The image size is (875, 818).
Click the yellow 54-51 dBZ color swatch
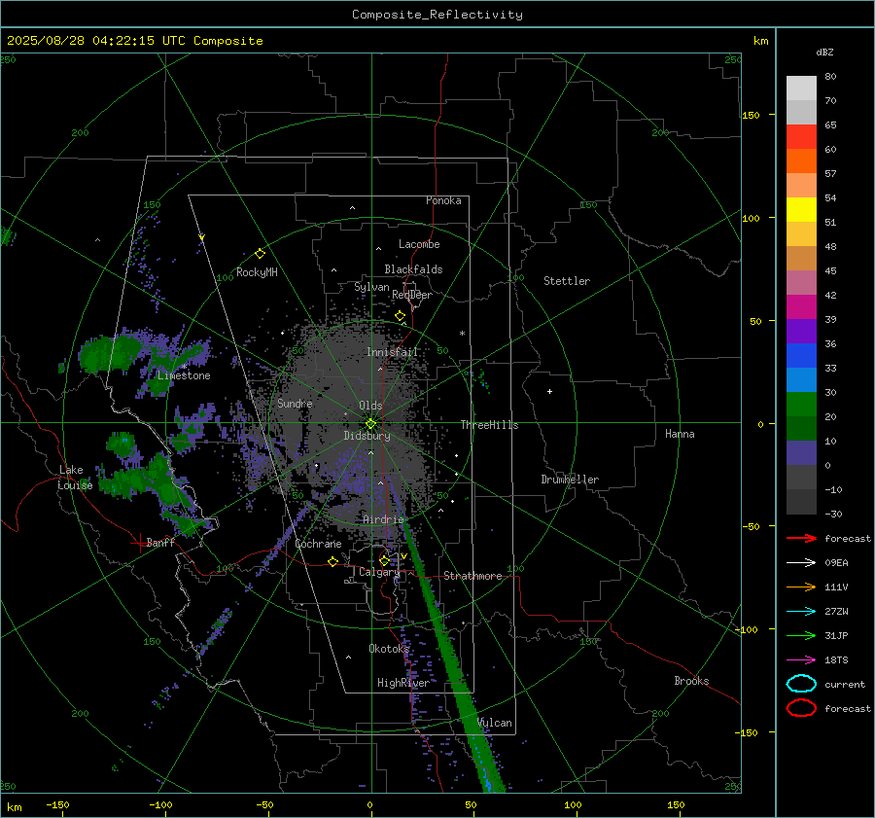801,210
